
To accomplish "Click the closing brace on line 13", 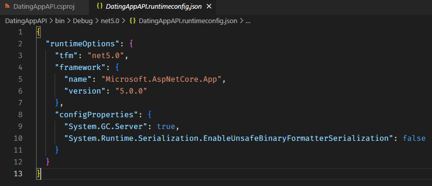I will coord(39,174).
